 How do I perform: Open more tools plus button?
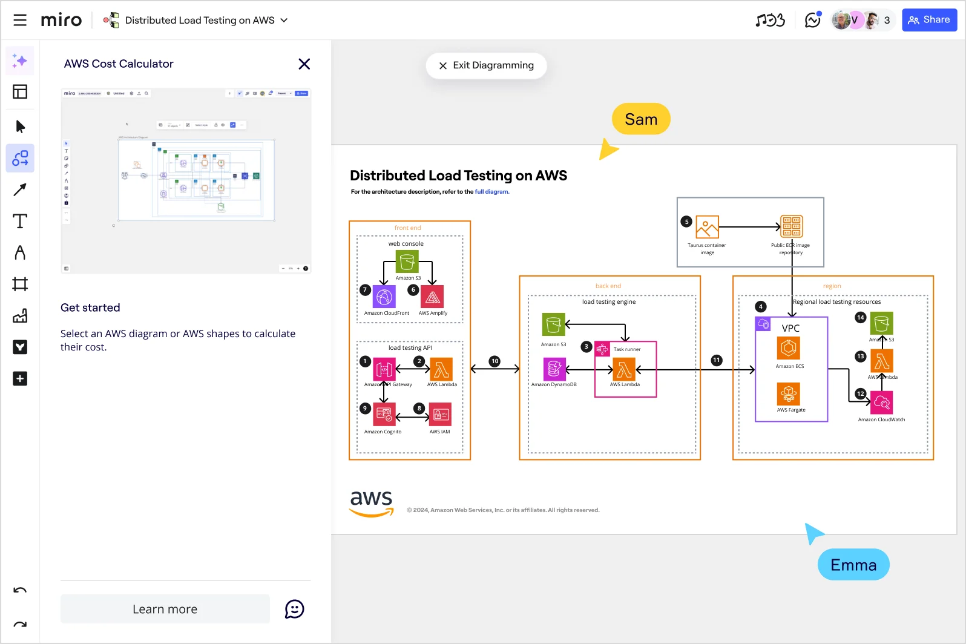tap(20, 378)
